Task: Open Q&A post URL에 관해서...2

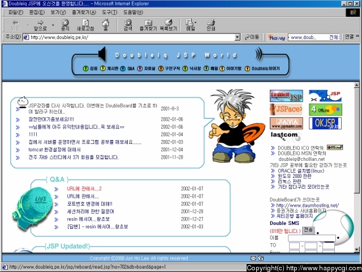Action: click(84, 189)
